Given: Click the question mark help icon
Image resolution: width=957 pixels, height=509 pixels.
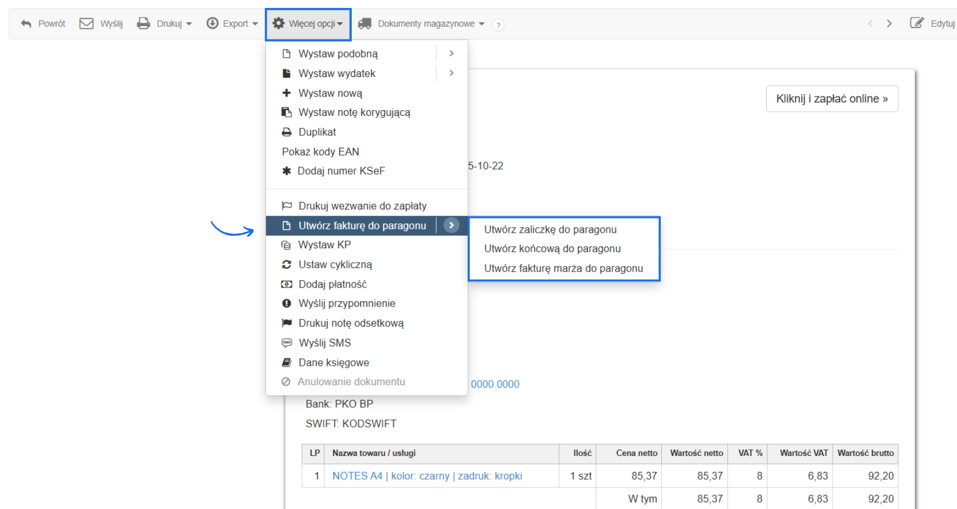Looking at the screenshot, I should point(498,25).
